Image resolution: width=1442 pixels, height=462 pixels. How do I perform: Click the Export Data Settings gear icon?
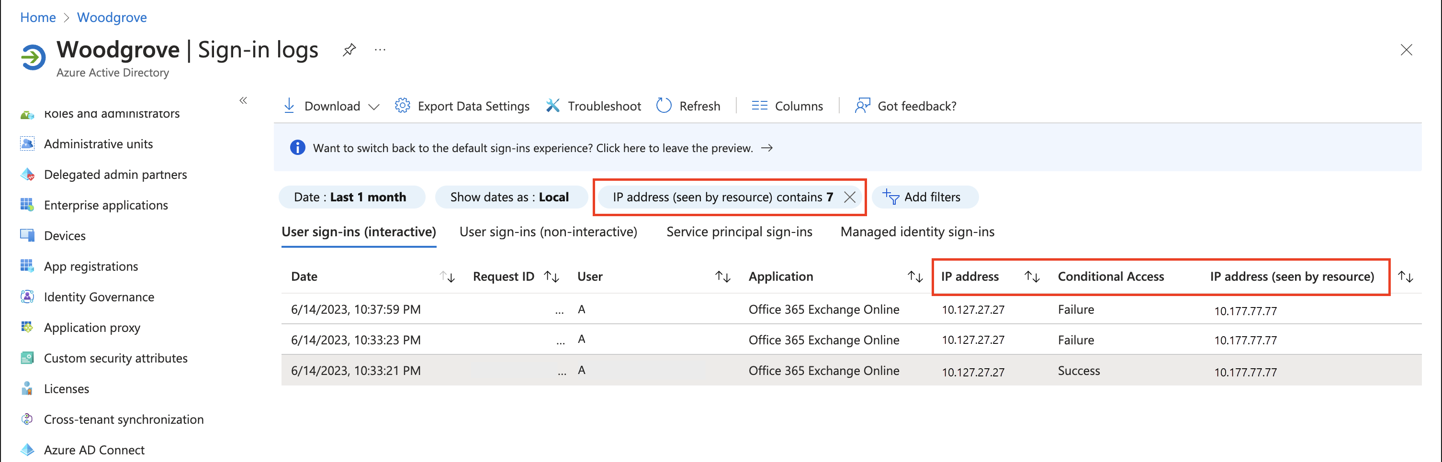[402, 106]
